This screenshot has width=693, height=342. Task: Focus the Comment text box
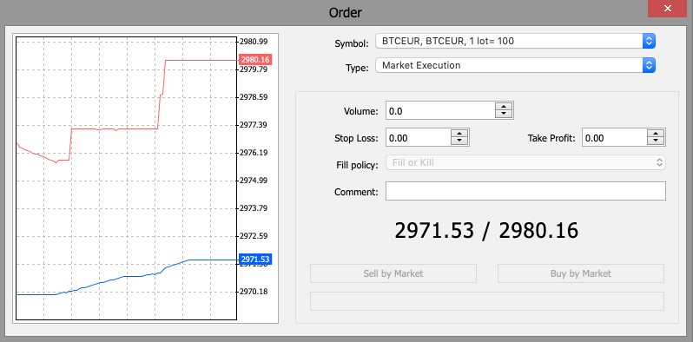525,191
